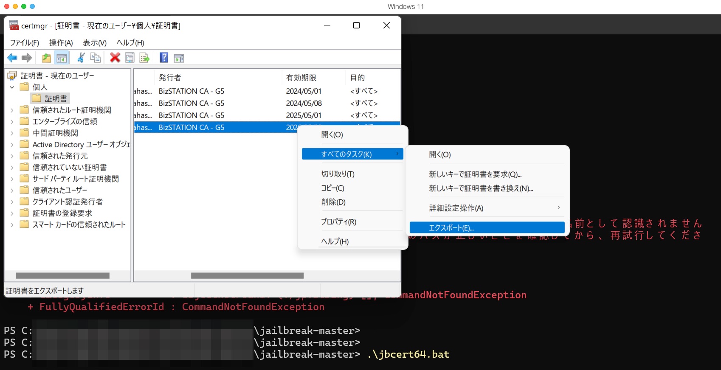Screen dimensions: 721x370
Task: Toggle the action pane toolbar icon
Action: [179, 58]
